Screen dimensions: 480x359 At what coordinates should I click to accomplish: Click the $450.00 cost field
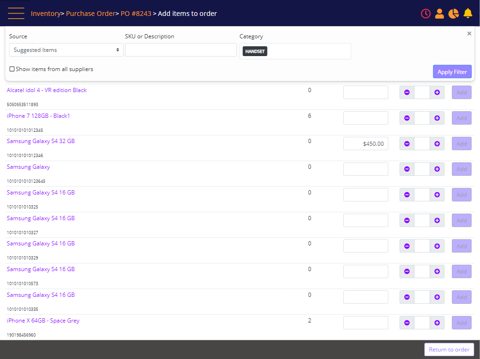[366, 144]
